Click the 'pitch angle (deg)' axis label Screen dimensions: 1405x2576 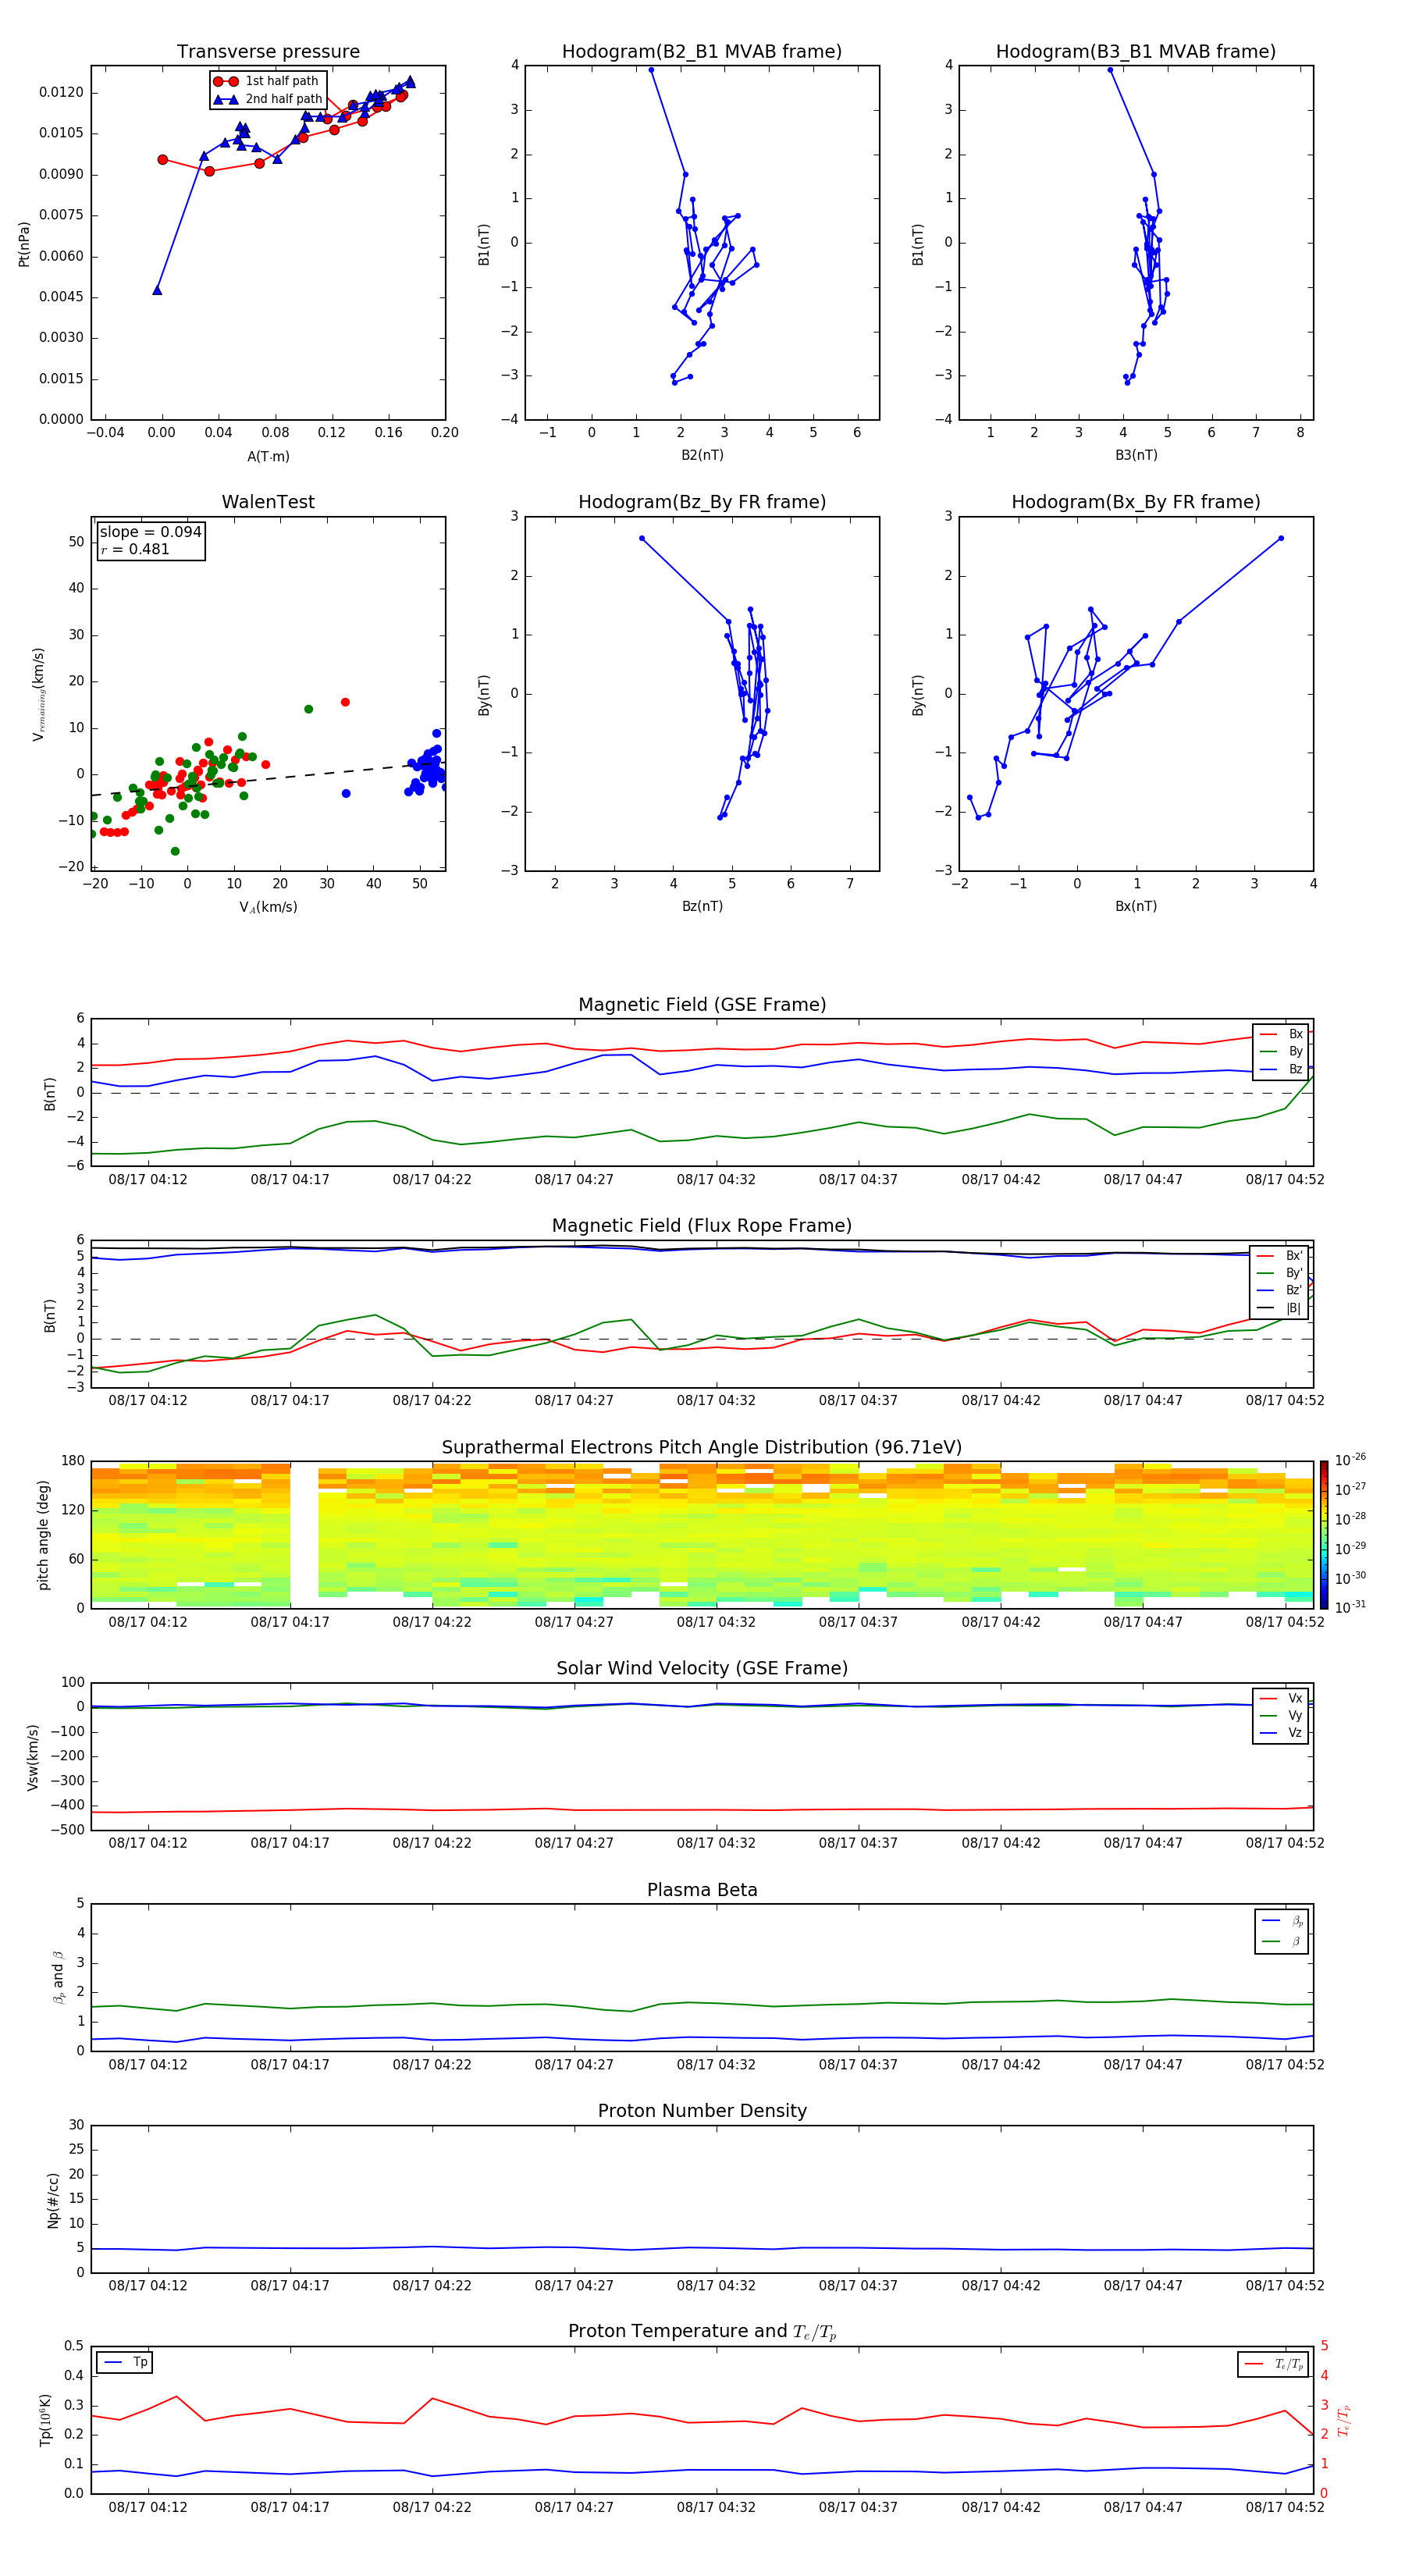tap(43, 1535)
